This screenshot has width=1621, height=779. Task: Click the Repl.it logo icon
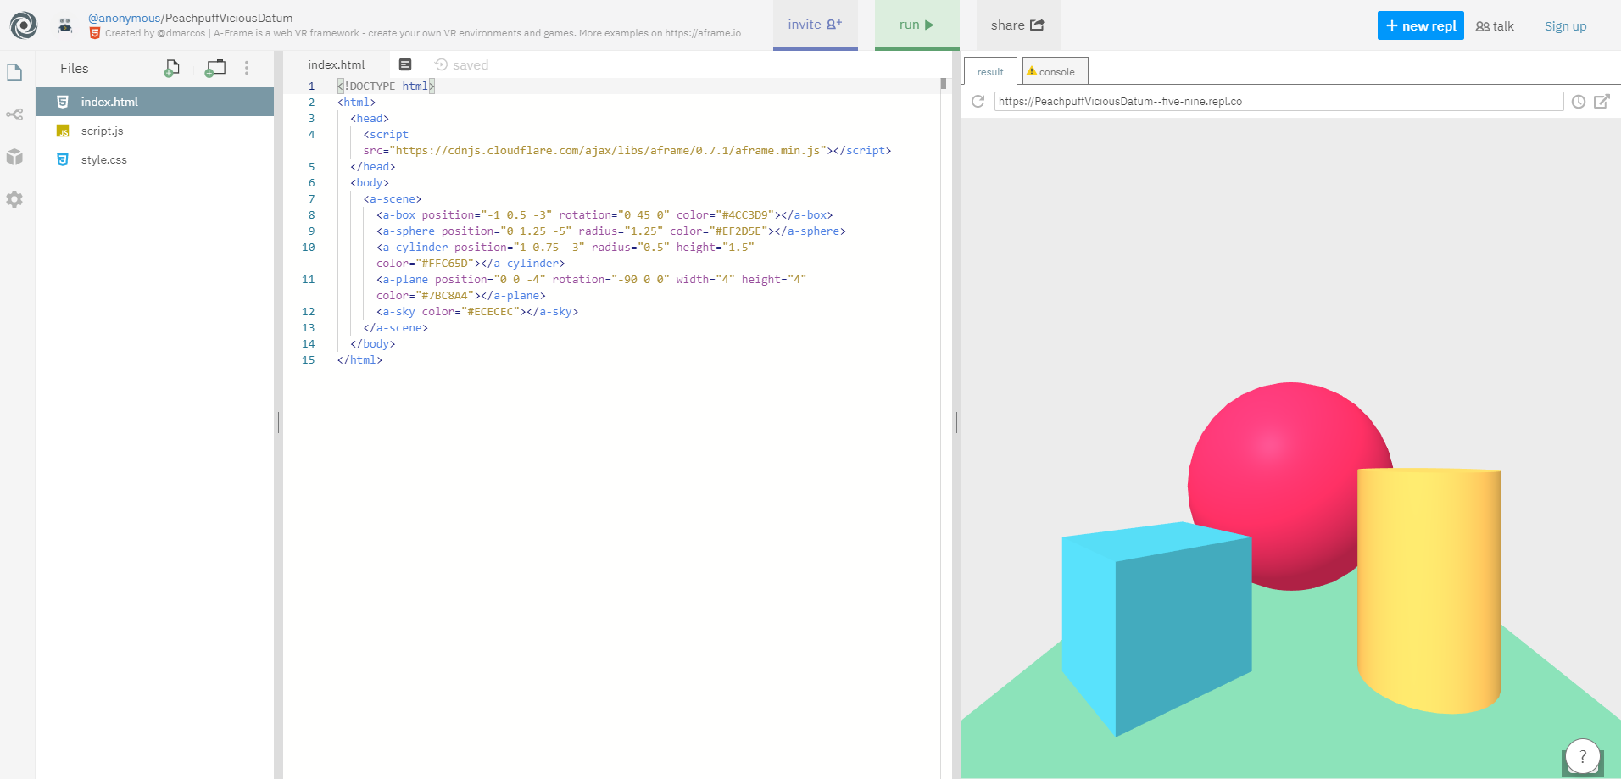click(x=24, y=25)
